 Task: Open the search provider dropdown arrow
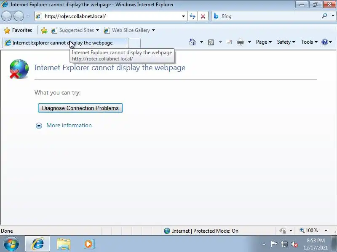[333, 16]
